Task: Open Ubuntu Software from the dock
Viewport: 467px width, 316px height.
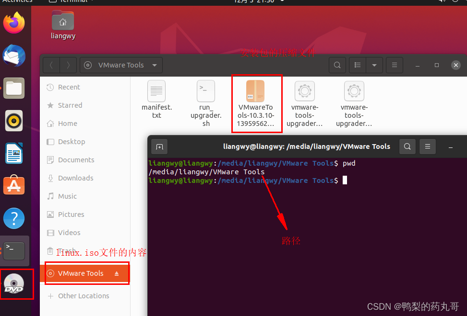Action: tap(14, 185)
